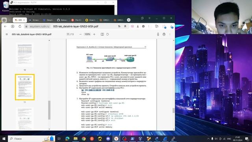This screenshot has width=252, height=142.
Task: Open the browser's three-dot menu in address bar
Action: click(149, 26)
